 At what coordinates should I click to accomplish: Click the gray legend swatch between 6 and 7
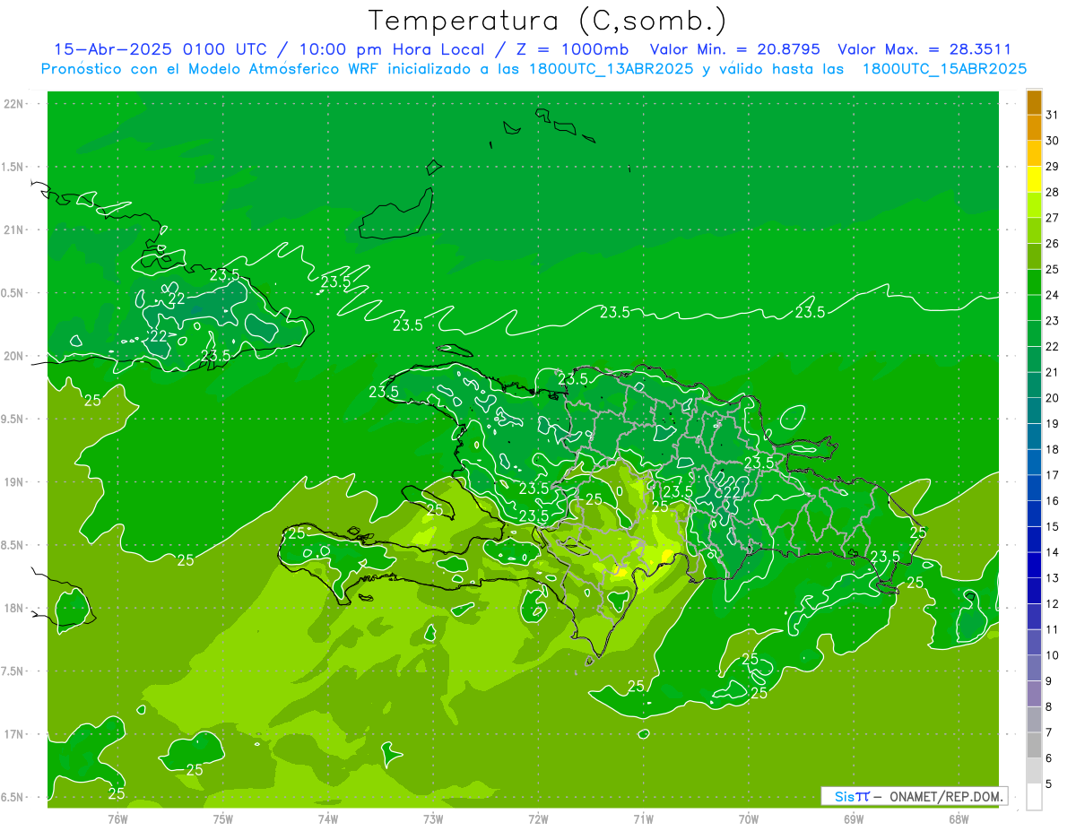point(1034,745)
